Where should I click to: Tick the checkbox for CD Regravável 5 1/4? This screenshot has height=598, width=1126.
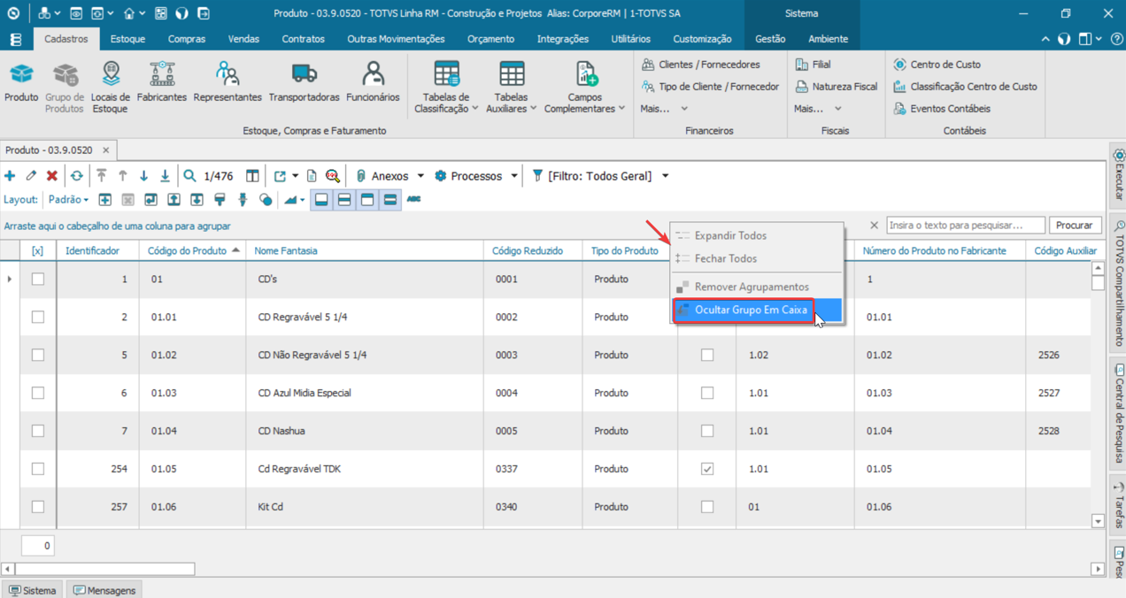pos(37,317)
